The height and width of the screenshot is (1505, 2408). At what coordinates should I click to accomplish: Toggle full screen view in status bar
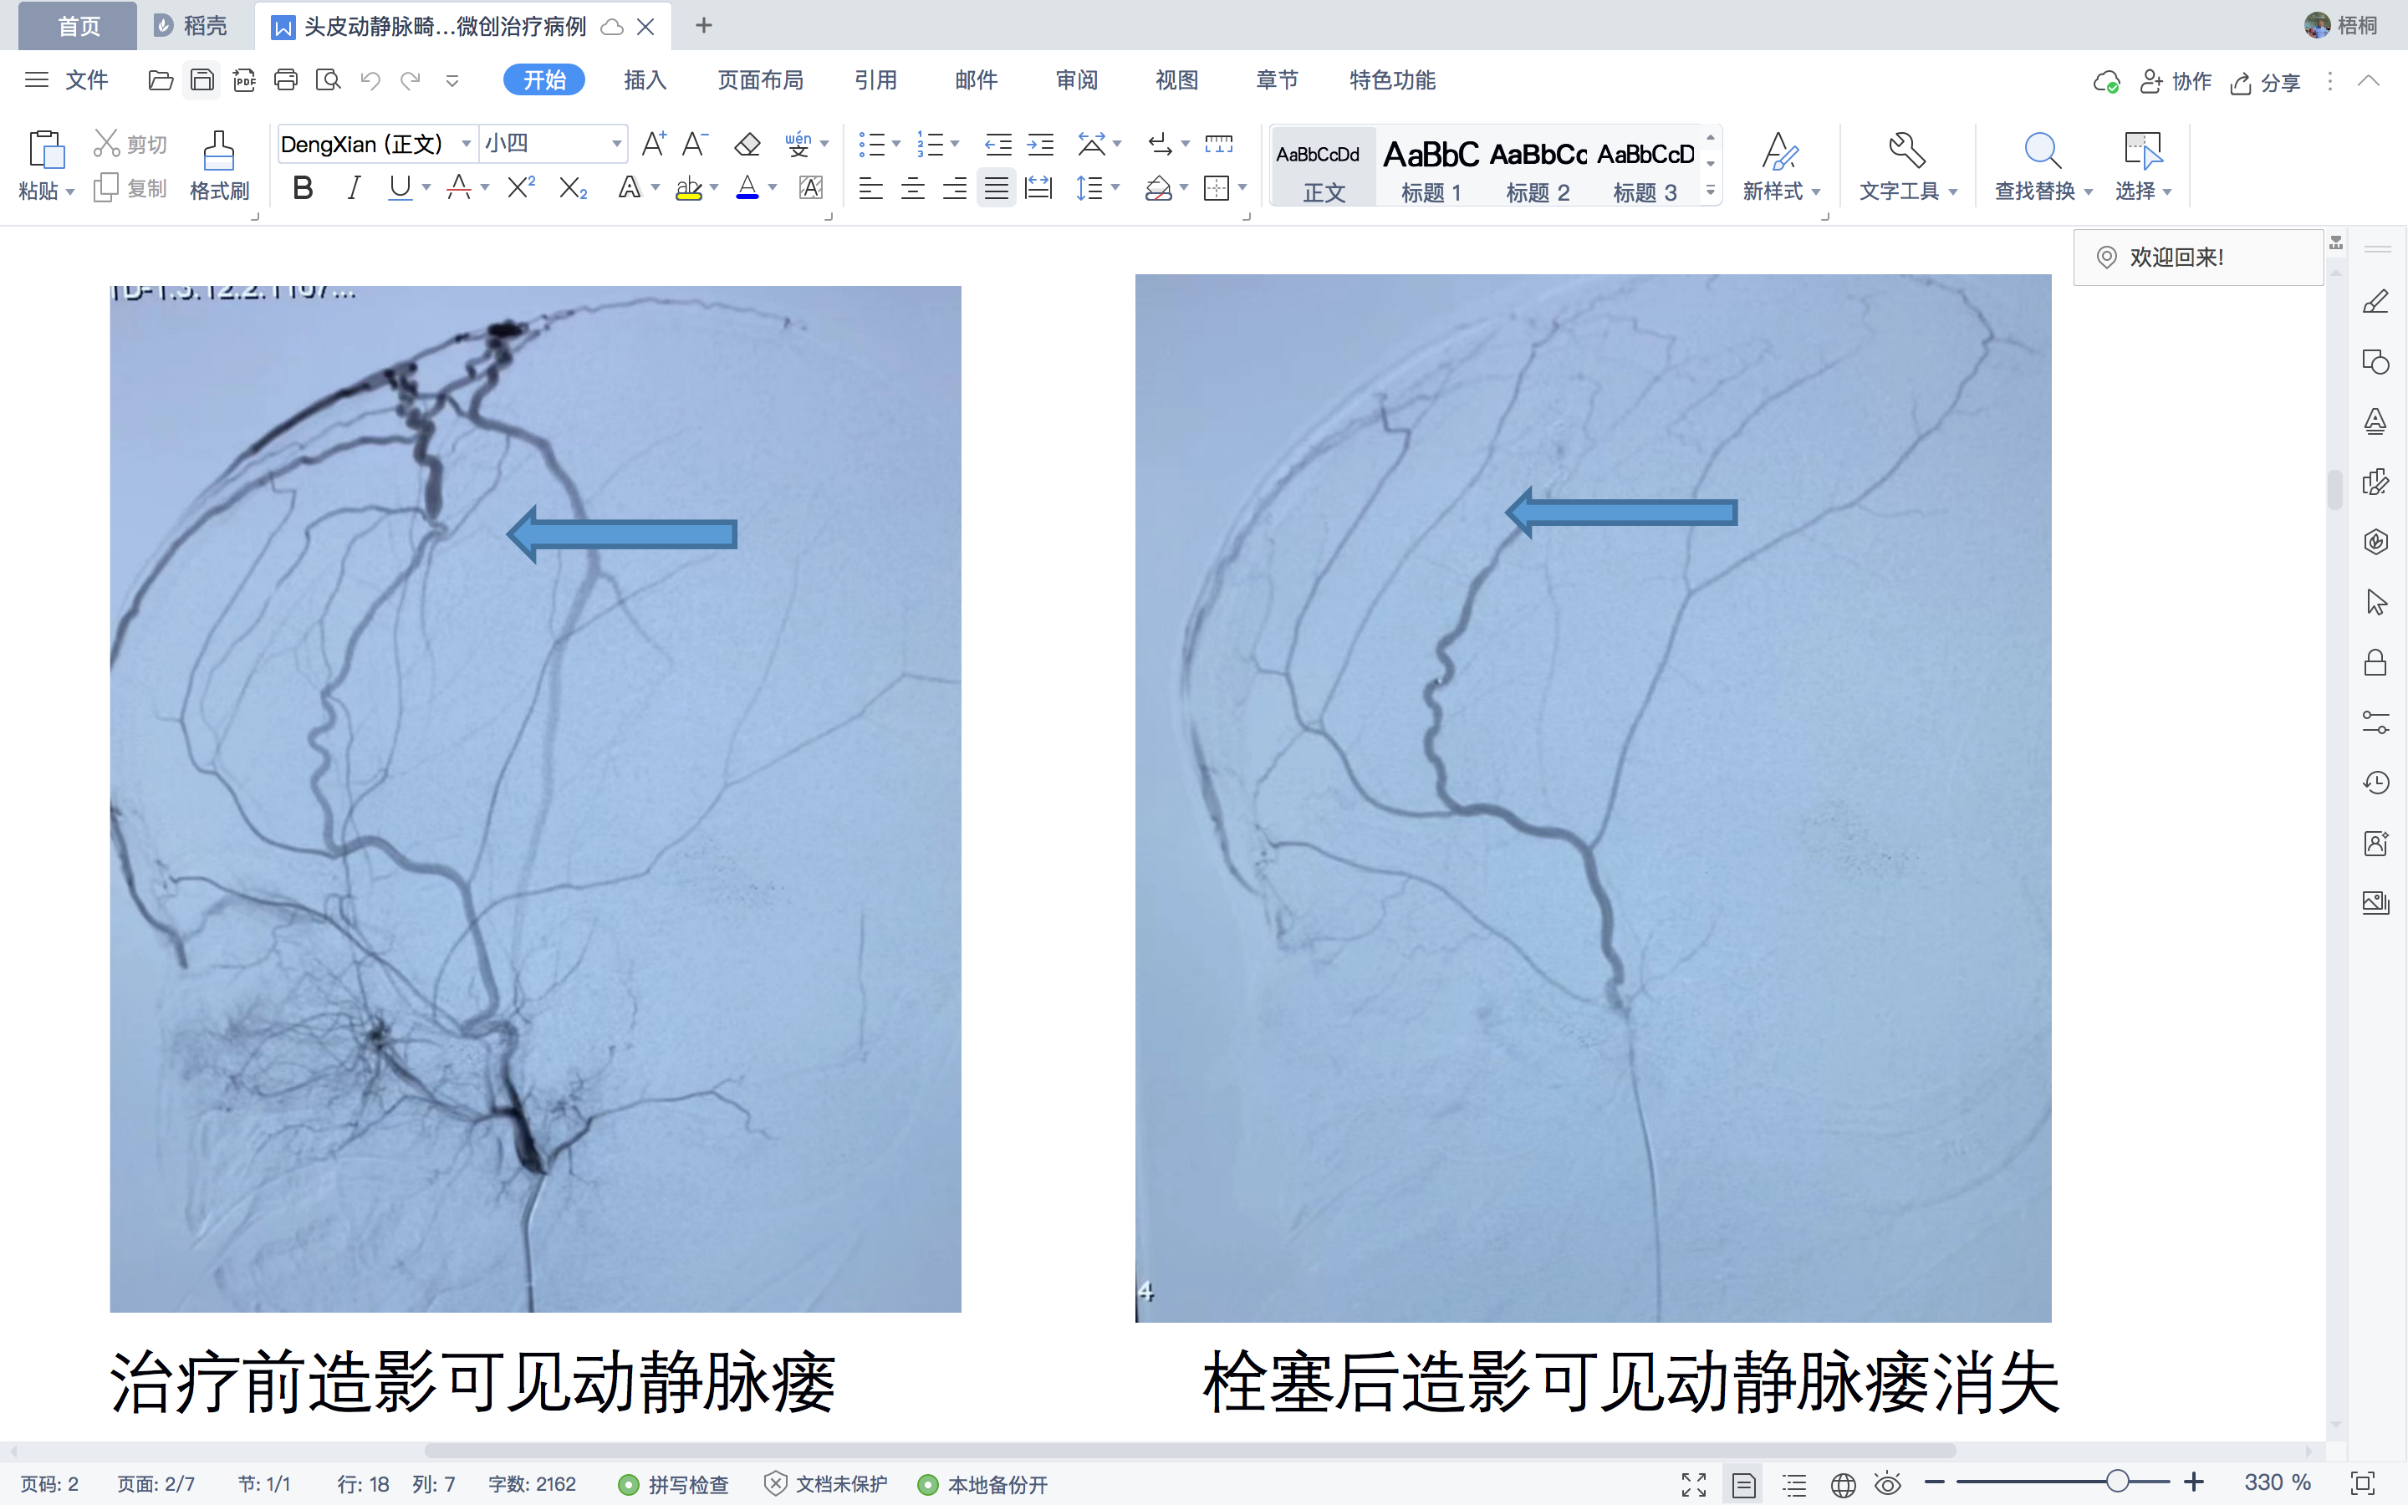(1694, 1484)
